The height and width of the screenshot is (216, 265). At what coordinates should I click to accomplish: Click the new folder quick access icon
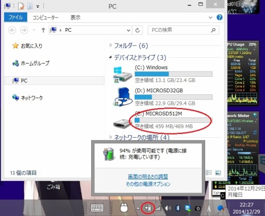(30, 6)
